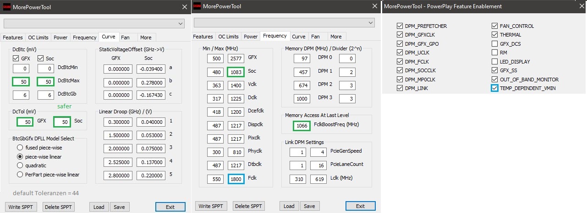Image resolution: width=587 pixels, height=213 pixels.
Task: Switch to Features tab in left window
Action: pos(13,37)
